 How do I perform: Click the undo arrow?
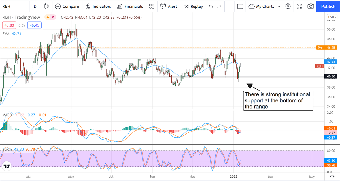point(211,6)
